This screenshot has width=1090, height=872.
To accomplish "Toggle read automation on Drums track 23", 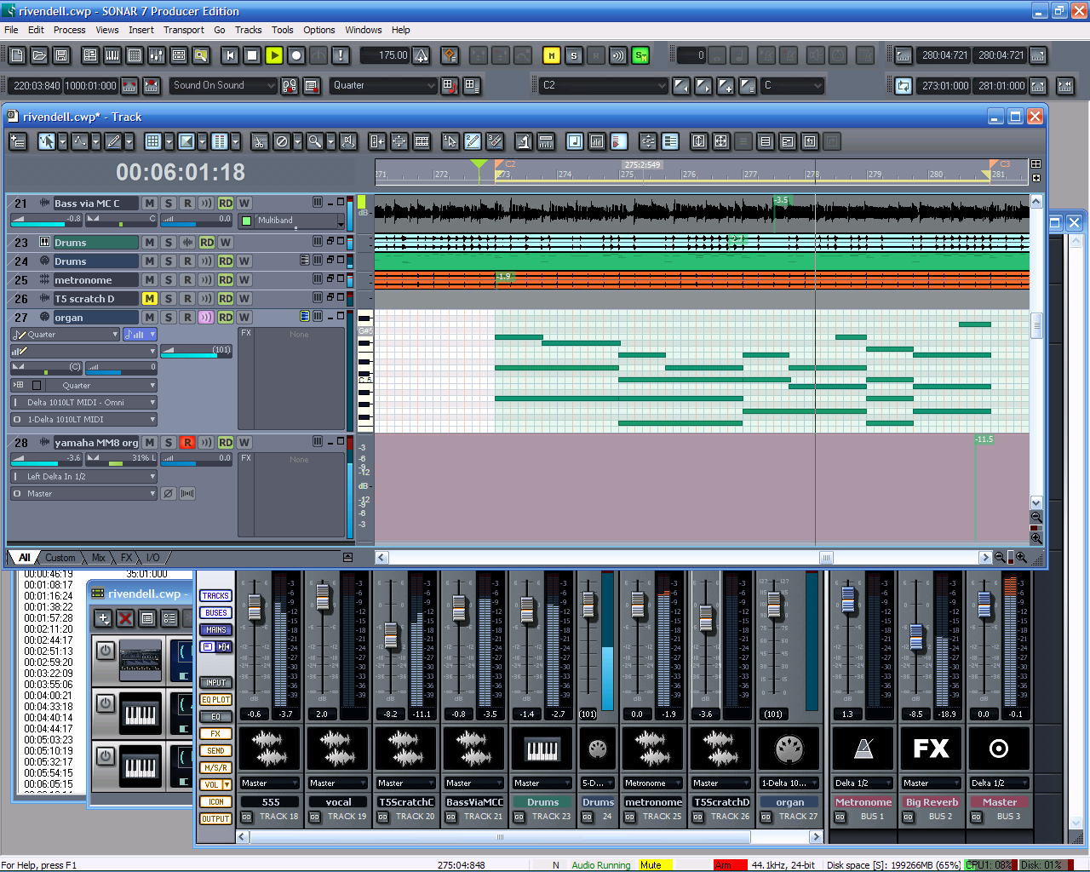I will (x=207, y=243).
